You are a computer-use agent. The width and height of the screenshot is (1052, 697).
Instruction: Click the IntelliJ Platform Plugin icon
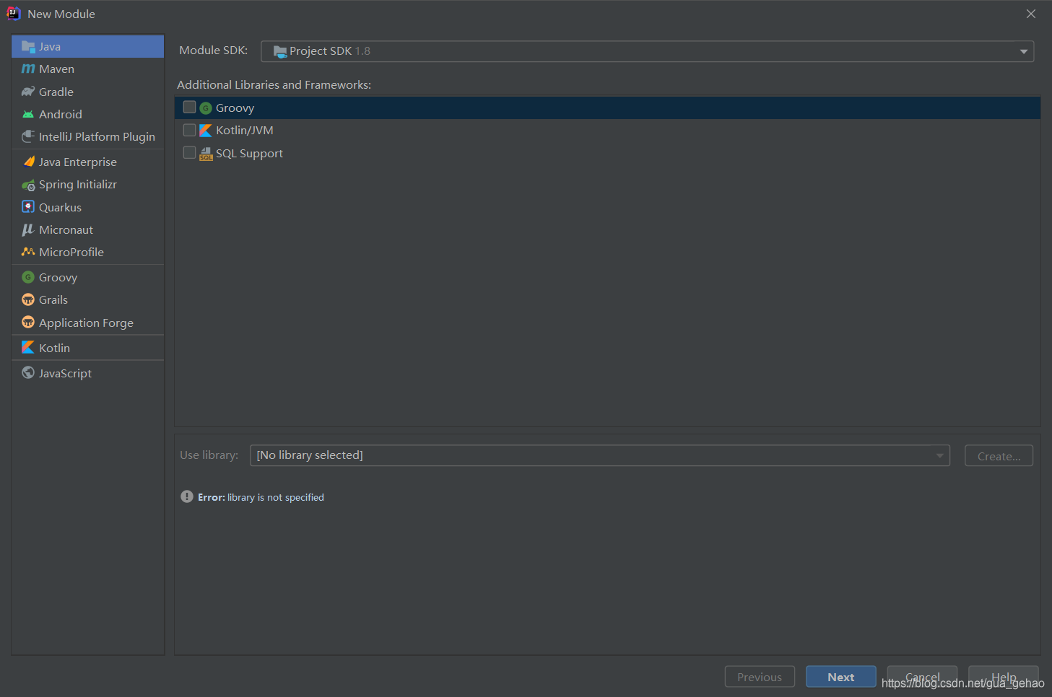coord(28,136)
